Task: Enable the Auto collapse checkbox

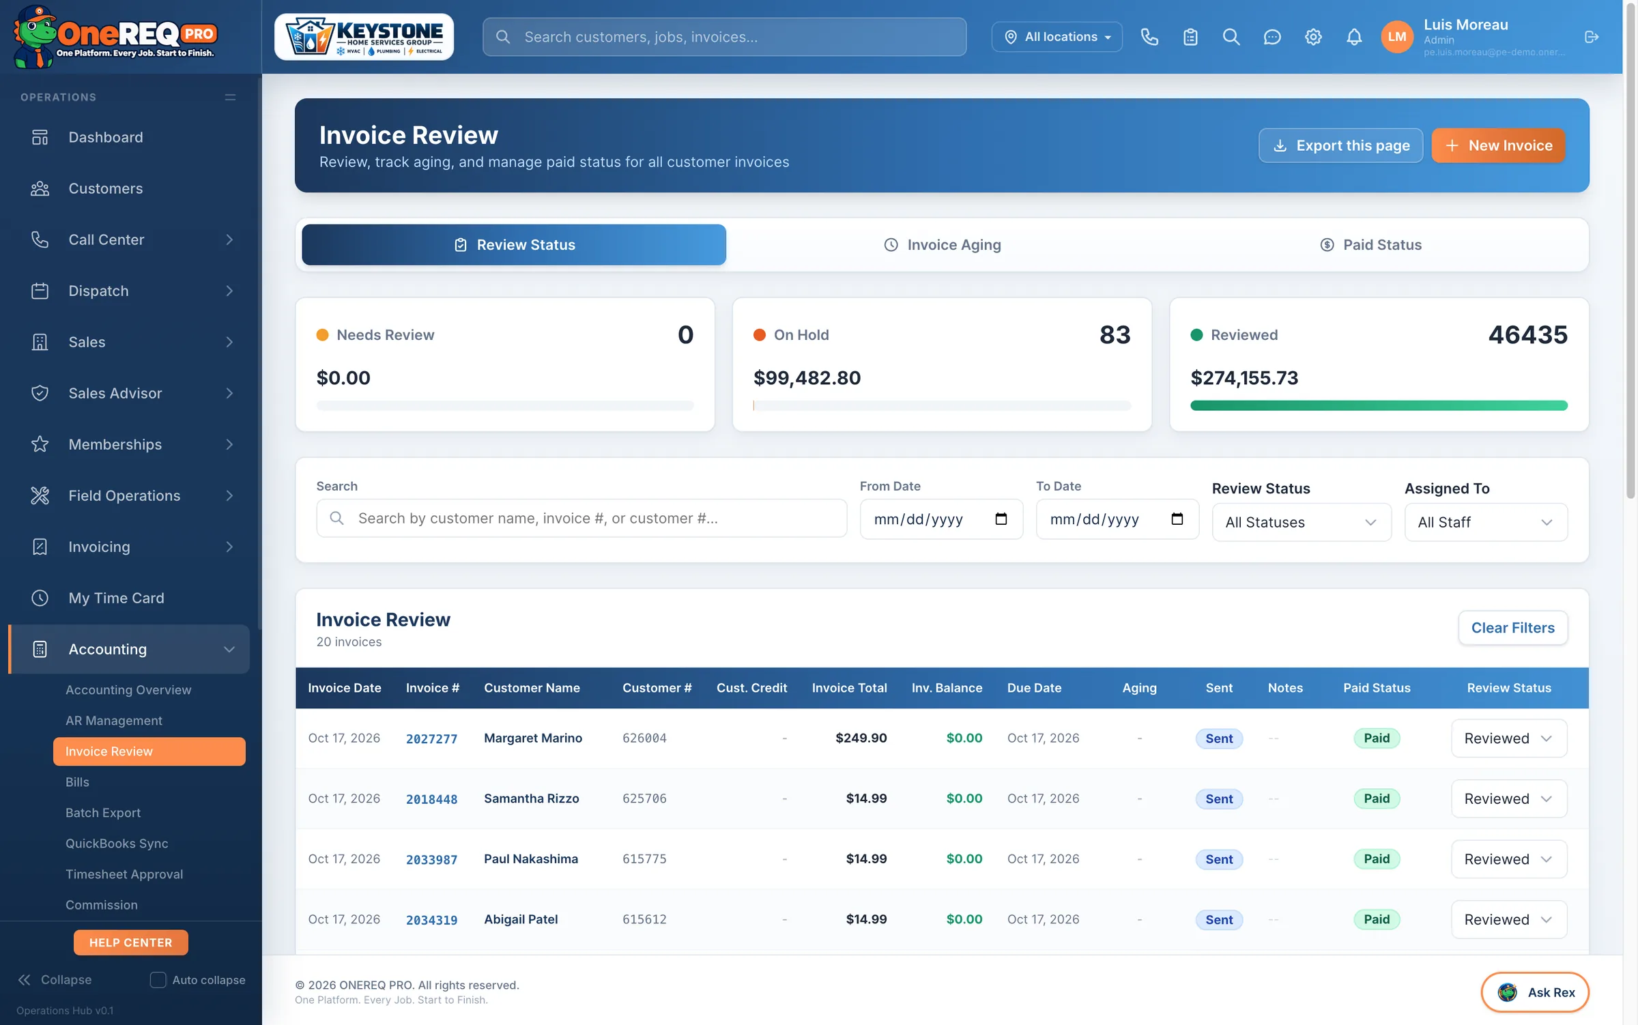Action: [x=158, y=980]
